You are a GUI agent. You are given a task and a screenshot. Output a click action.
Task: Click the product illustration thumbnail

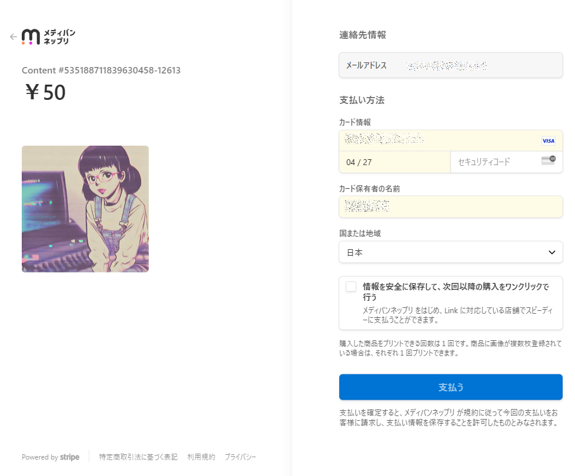tap(85, 209)
